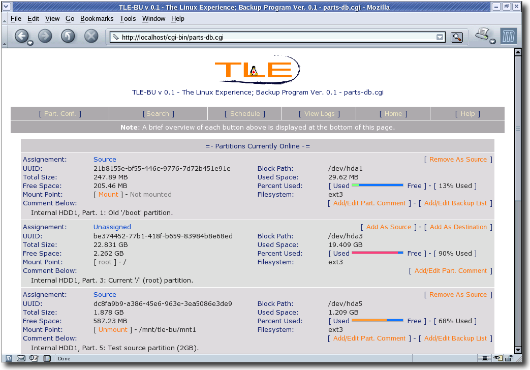
Task: Add/Edit Part. Comment for /dev/hda3
Action: click(451, 270)
